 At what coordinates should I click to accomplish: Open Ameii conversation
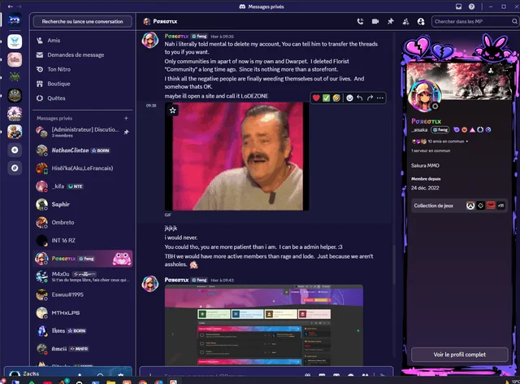[x=82, y=349]
